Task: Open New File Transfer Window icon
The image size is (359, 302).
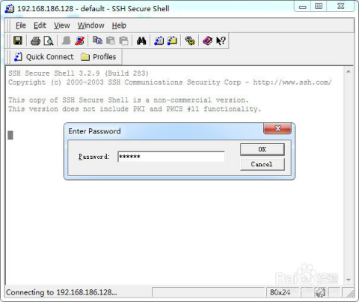Action: [x=172, y=40]
